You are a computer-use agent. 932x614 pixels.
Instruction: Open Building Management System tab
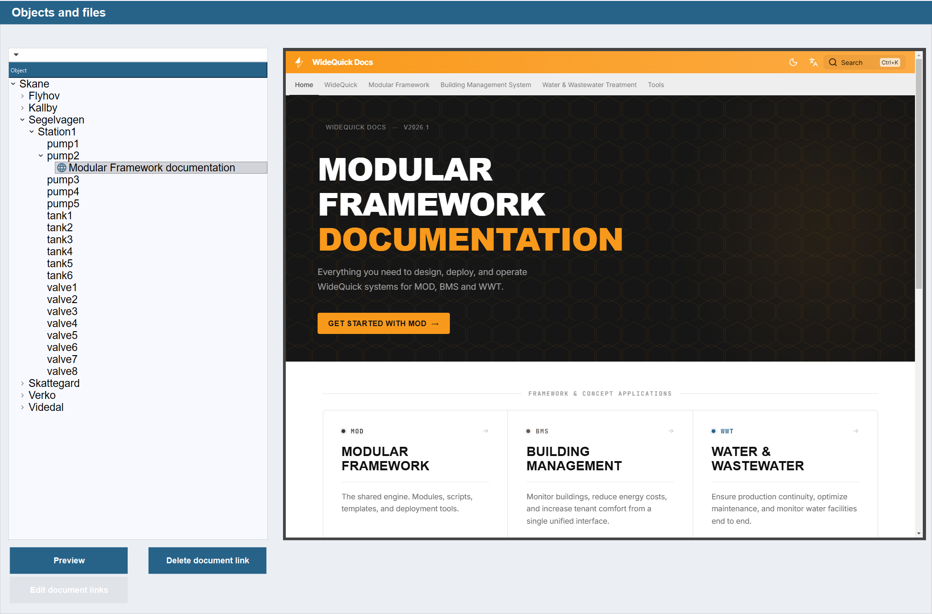tap(485, 85)
